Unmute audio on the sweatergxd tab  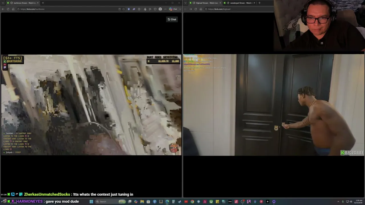[228, 3]
